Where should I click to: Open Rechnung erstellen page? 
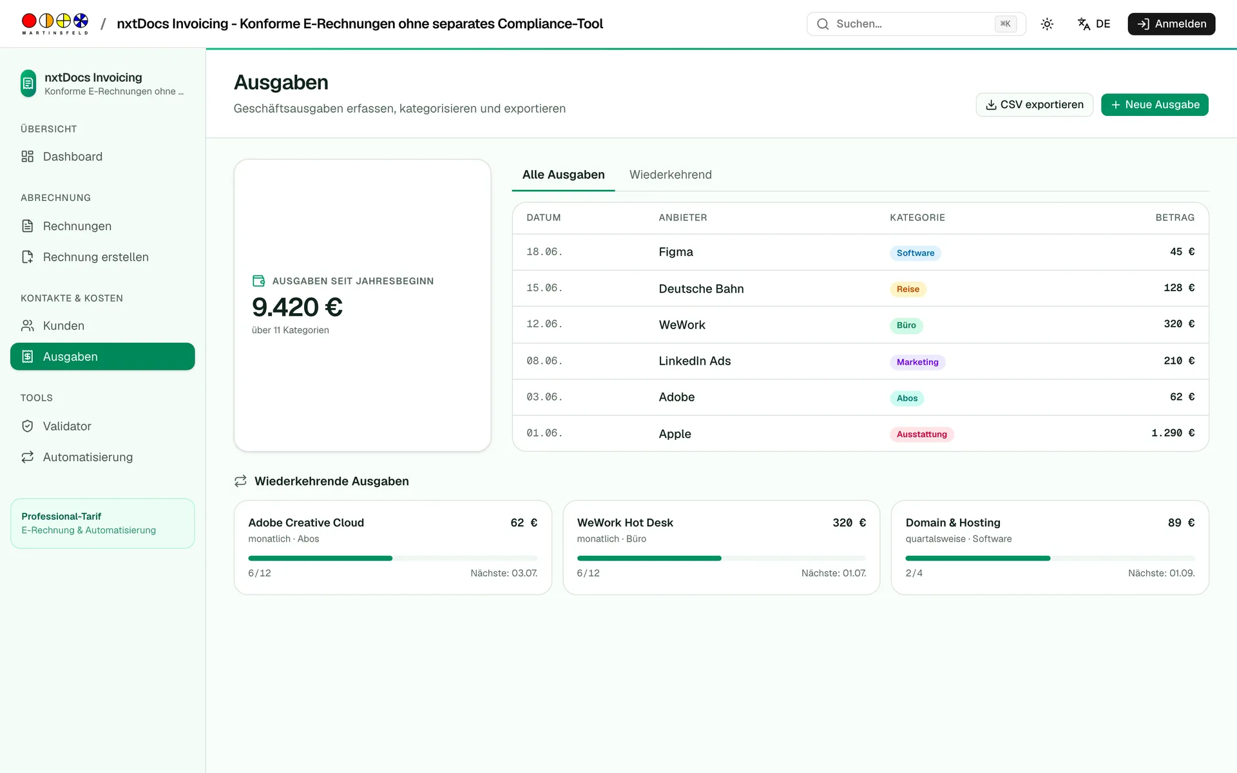tap(102, 257)
